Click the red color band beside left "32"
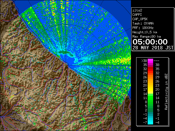This screenshot has height=131, width=175. [x=150, y=69]
